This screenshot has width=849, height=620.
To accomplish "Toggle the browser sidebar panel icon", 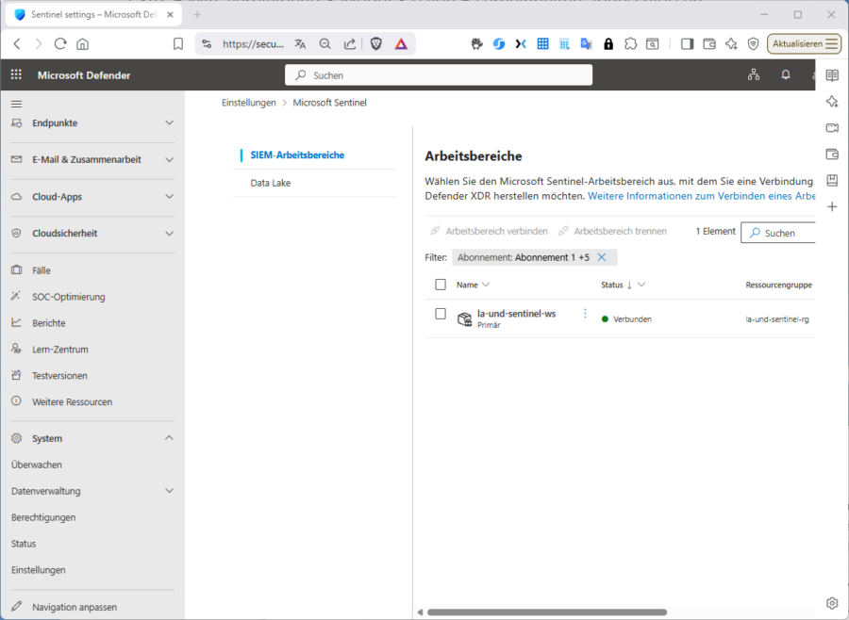I will (x=688, y=43).
